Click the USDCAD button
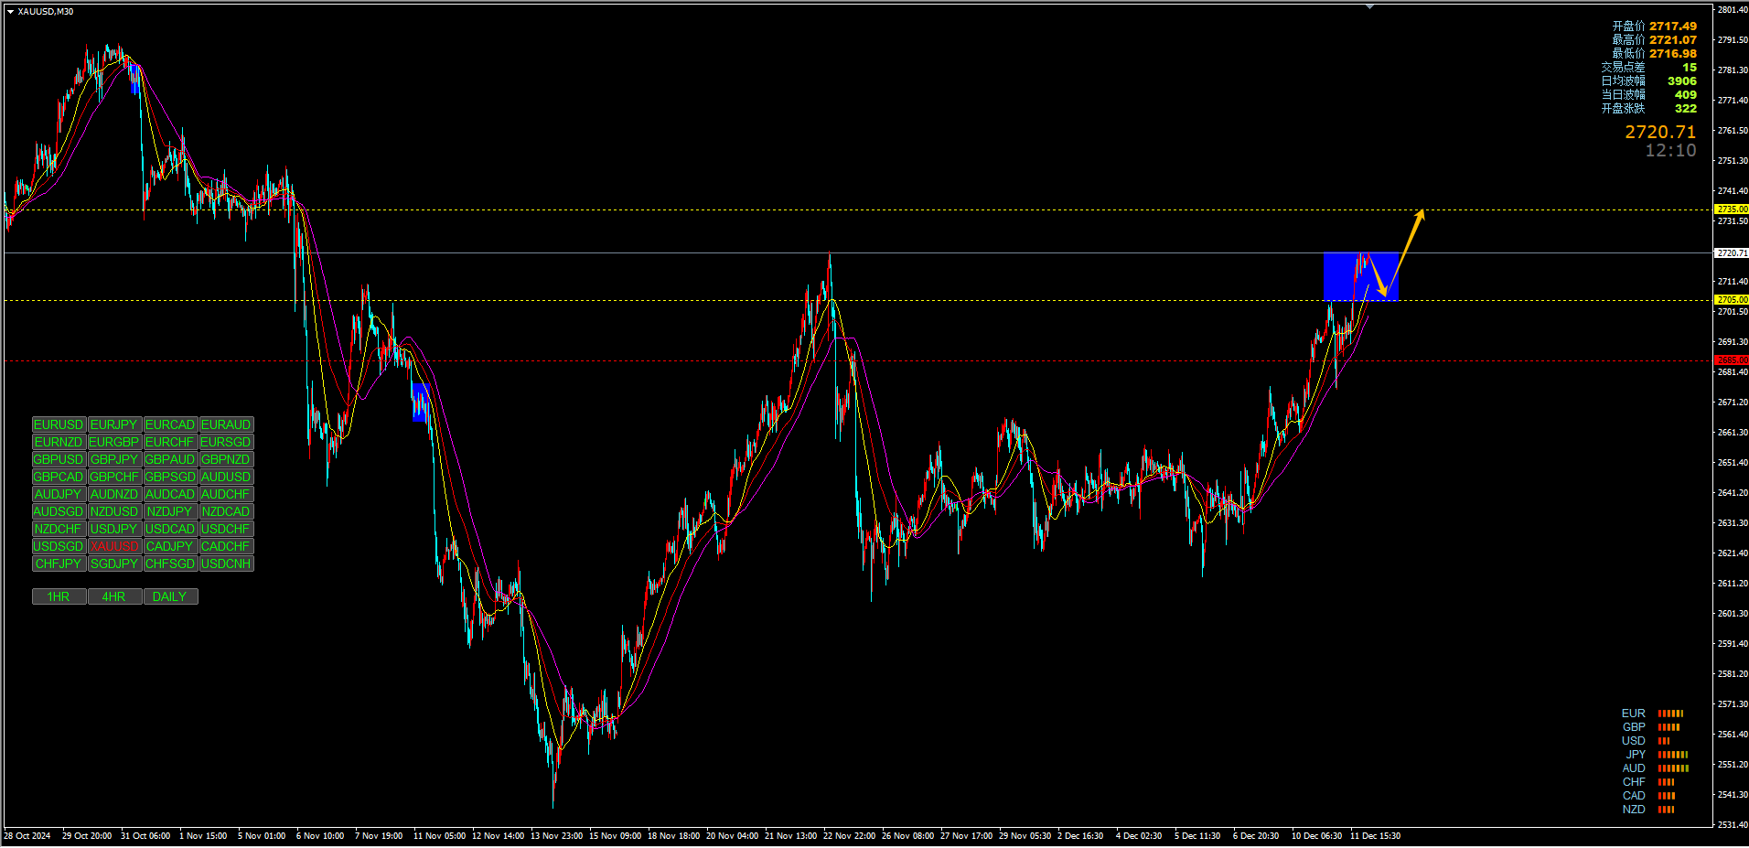This screenshot has height=848, width=1749. pos(170,529)
